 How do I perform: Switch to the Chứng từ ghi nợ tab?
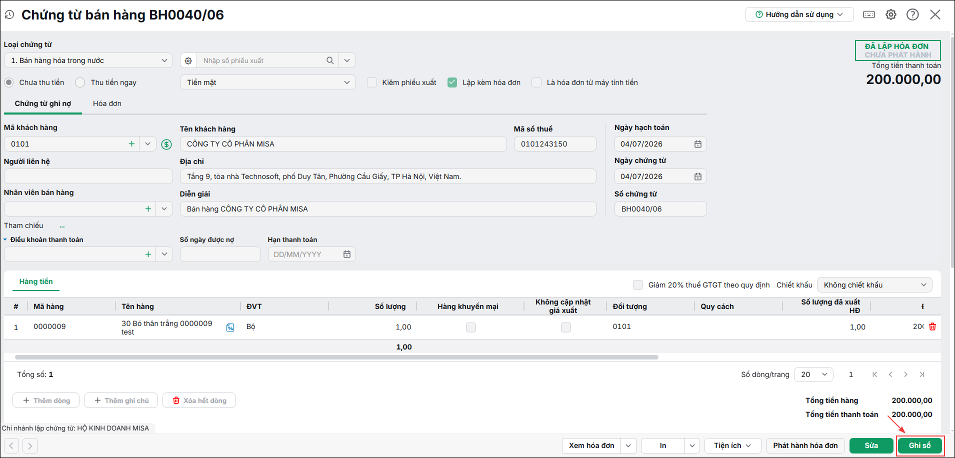pos(43,103)
